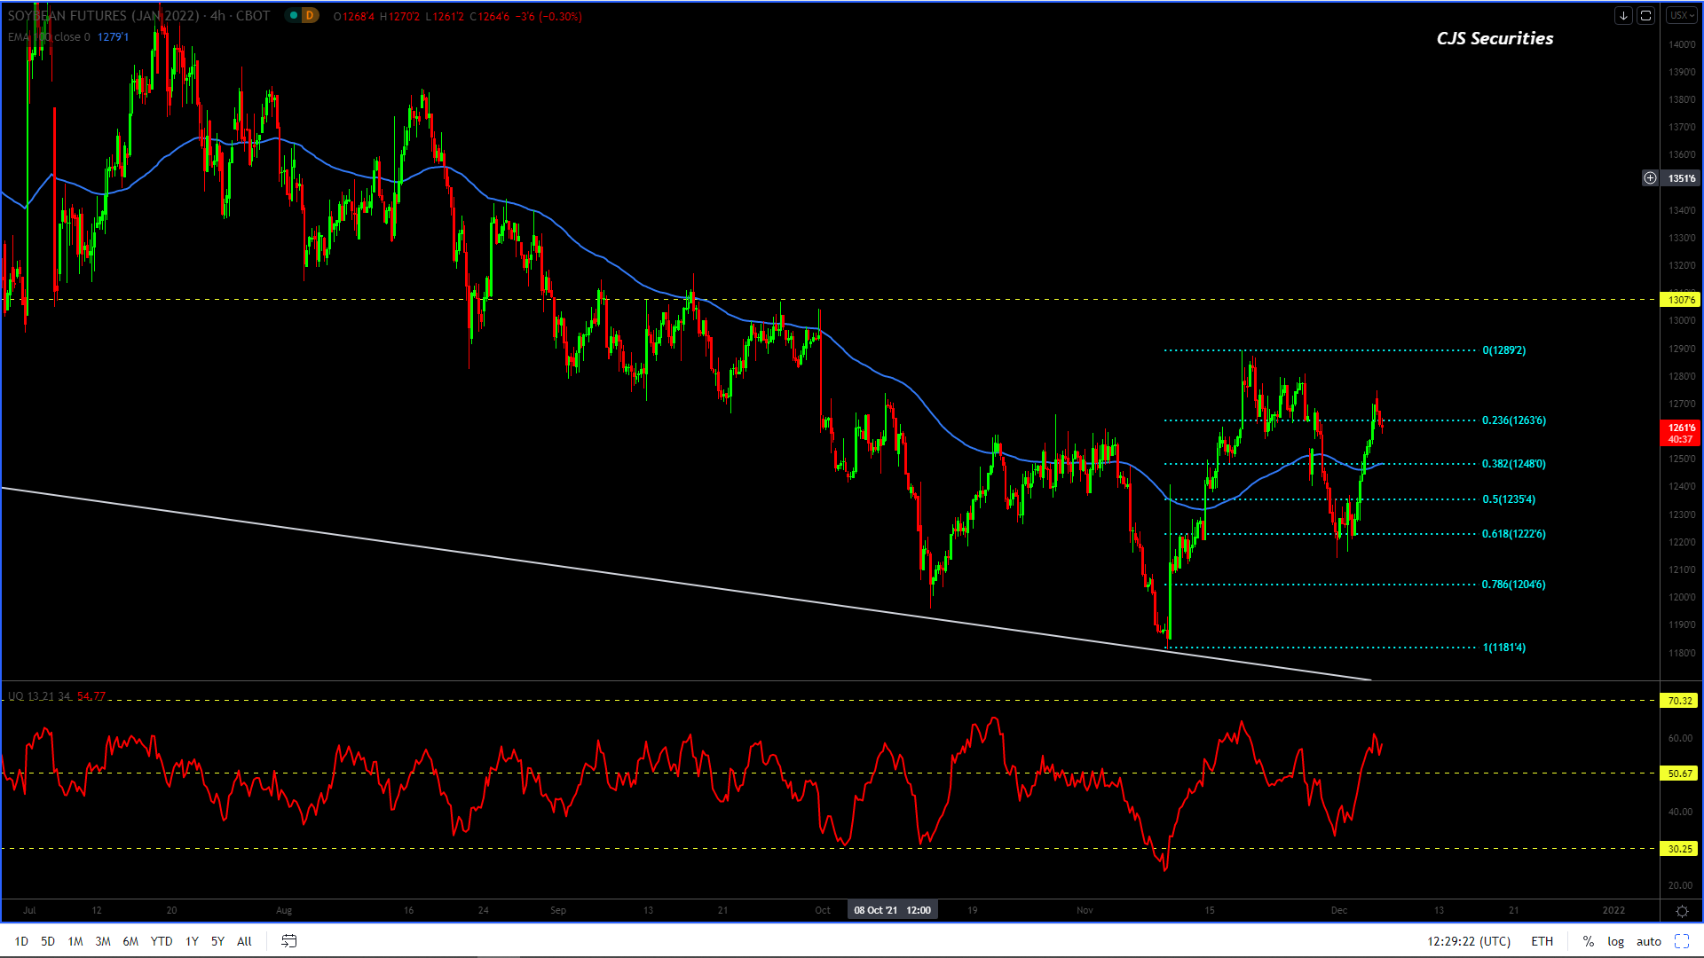Toggle percent scale mode
1704x958 pixels.
click(1588, 941)
